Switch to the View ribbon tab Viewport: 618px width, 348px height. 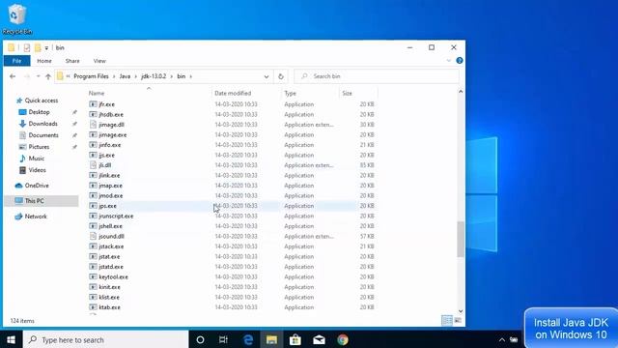pyautogui.click(x=99, y=61)
